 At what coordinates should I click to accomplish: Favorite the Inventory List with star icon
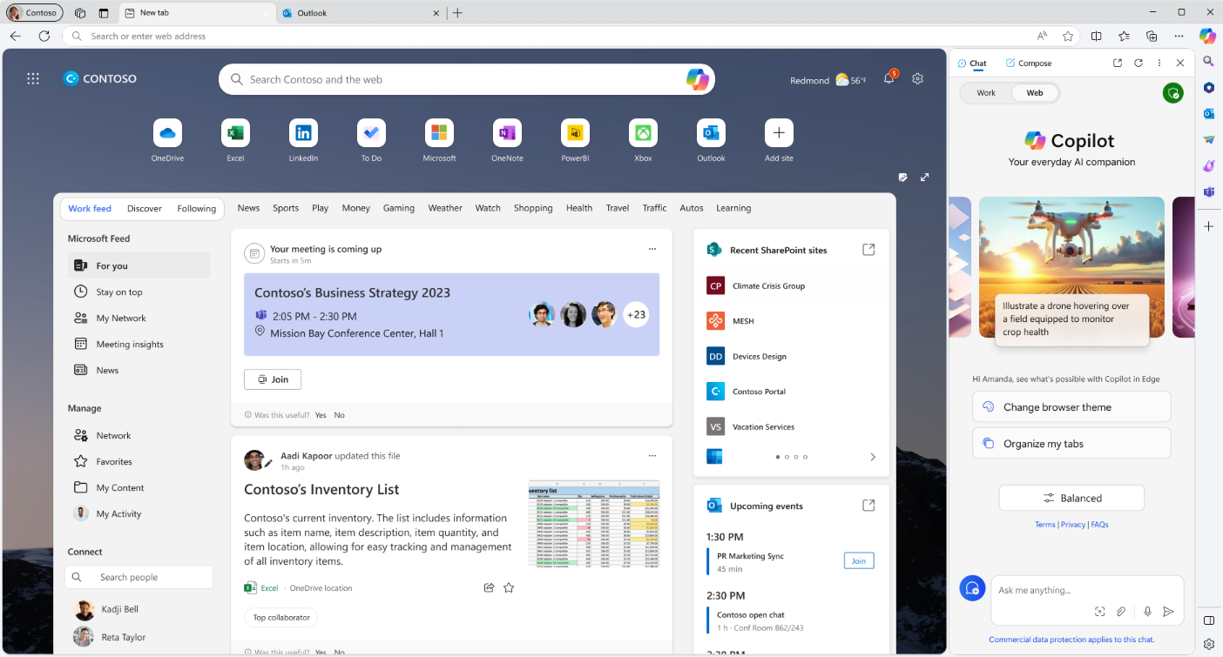509,587
